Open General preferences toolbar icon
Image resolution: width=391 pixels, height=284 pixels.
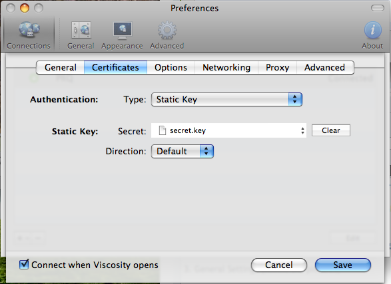[x=81, y=35]
